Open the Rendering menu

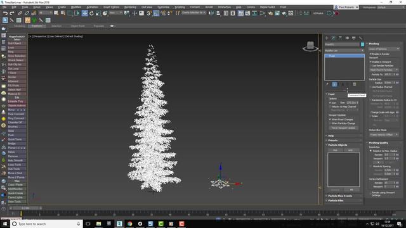130,7
